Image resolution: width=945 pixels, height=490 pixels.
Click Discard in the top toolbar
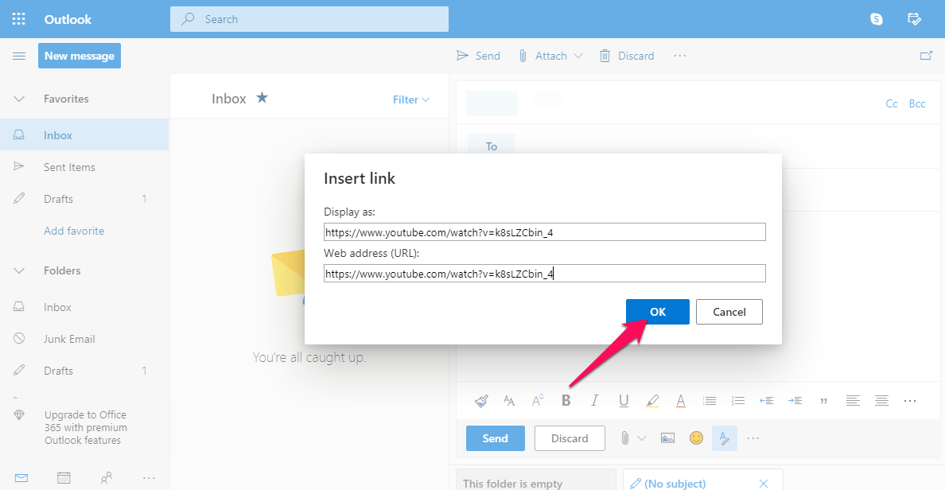tap(627, 56)
